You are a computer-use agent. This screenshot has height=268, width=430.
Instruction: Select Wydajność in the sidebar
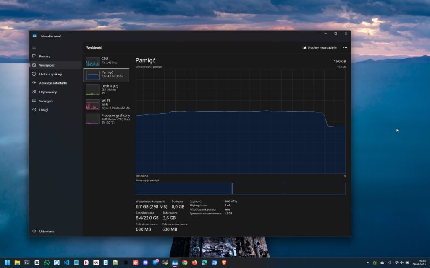tap(47, 65)
